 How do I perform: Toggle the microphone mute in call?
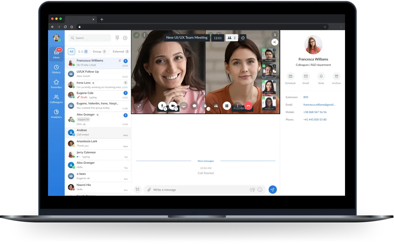tap(162, 105)
